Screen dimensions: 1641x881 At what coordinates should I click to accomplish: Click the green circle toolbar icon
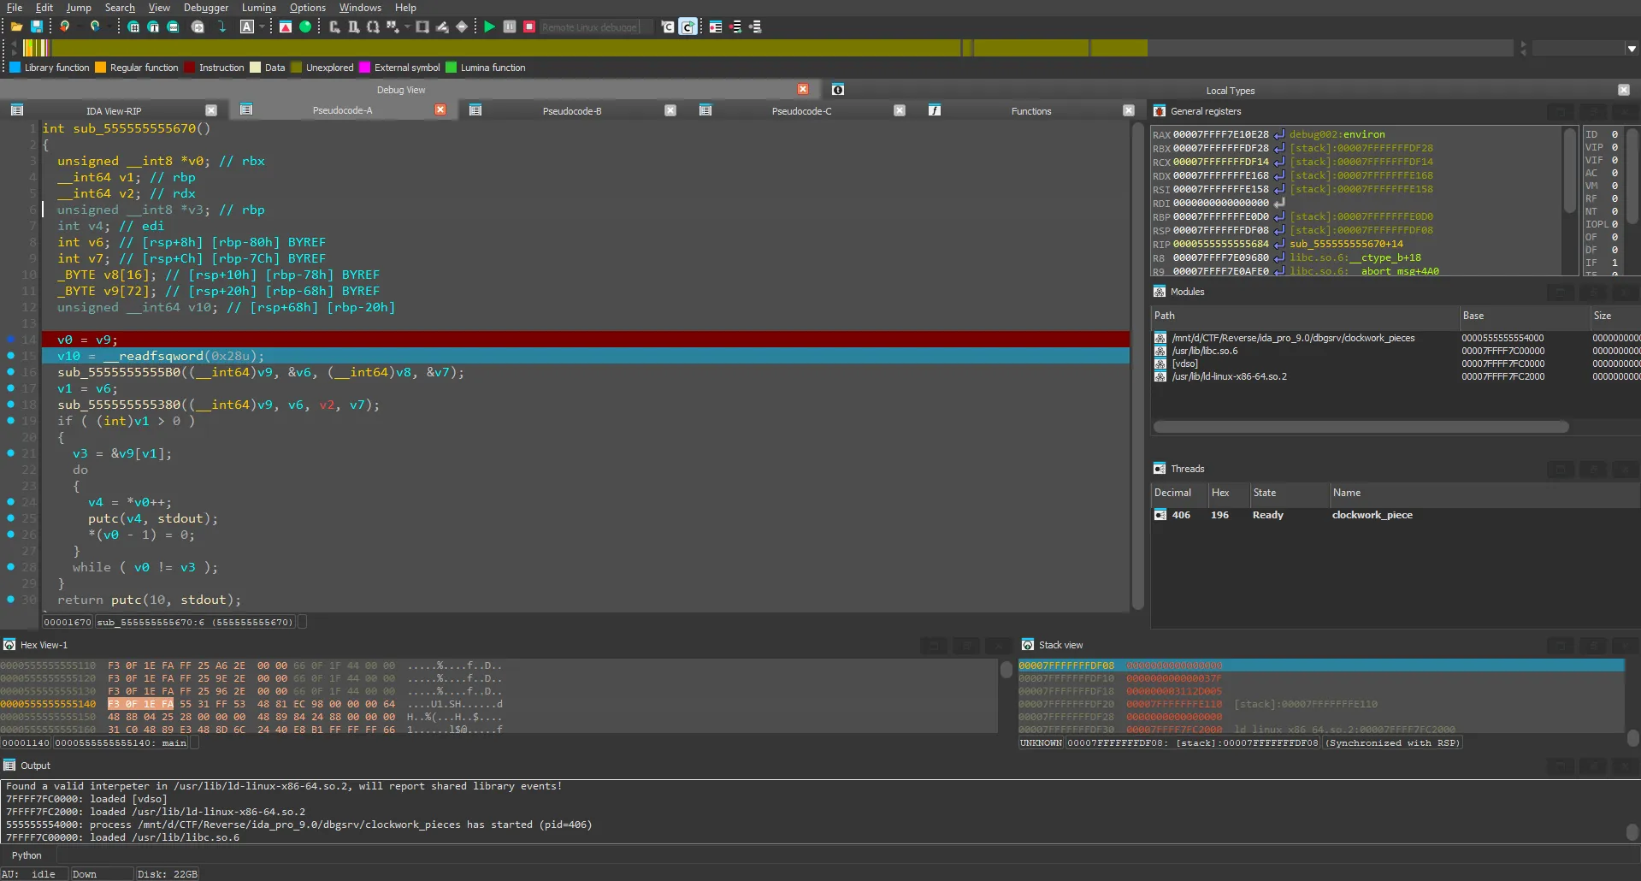(x=305, y=27)
